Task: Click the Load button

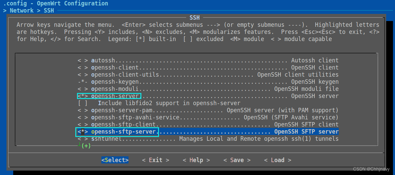Action: [278, 160]
